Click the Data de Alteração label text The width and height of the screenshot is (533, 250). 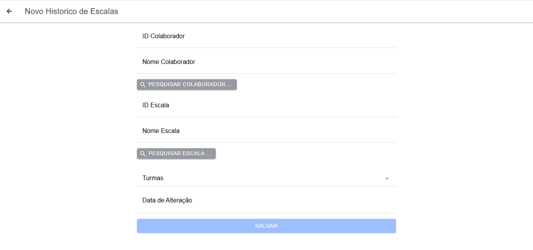coord(167,200)
